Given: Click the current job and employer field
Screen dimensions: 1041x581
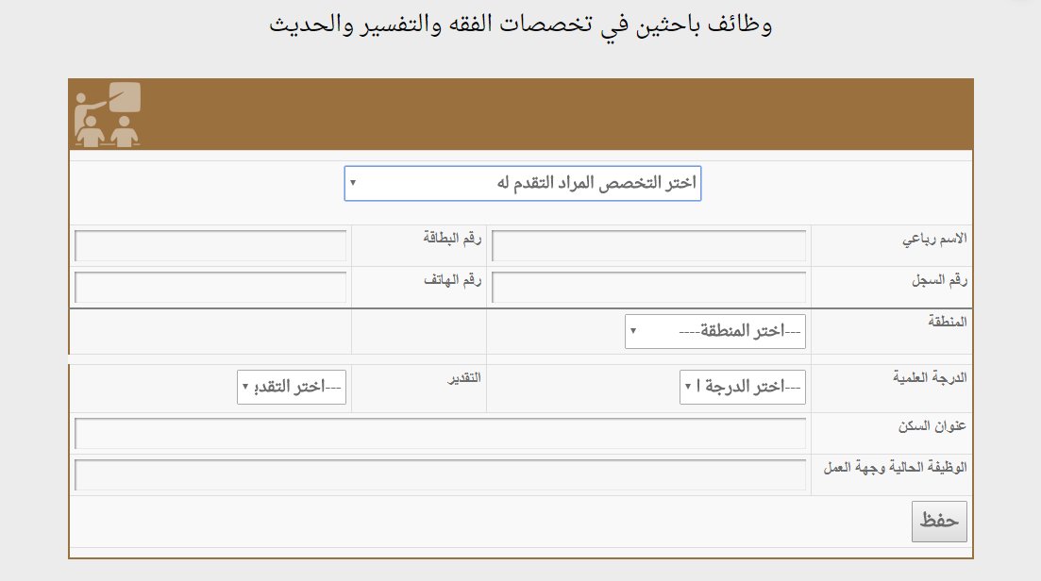Looking at the screenshot, I should tap(440, 474).
